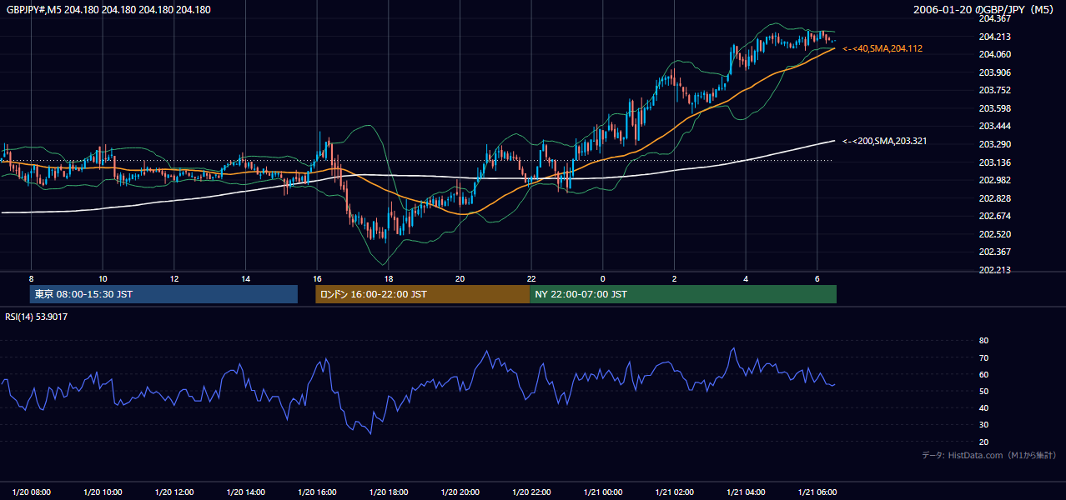The height and width of the screenshot is (500, 1066).
Task: Click the RSI(14) 53.9017 indicator label
Action: (x=37, y=317)
